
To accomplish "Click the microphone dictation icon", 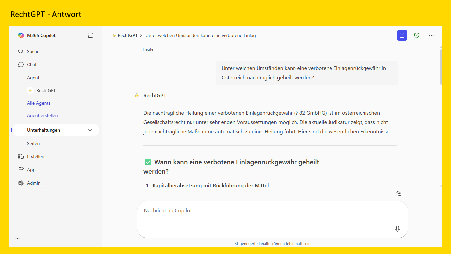I will [398, 229].
